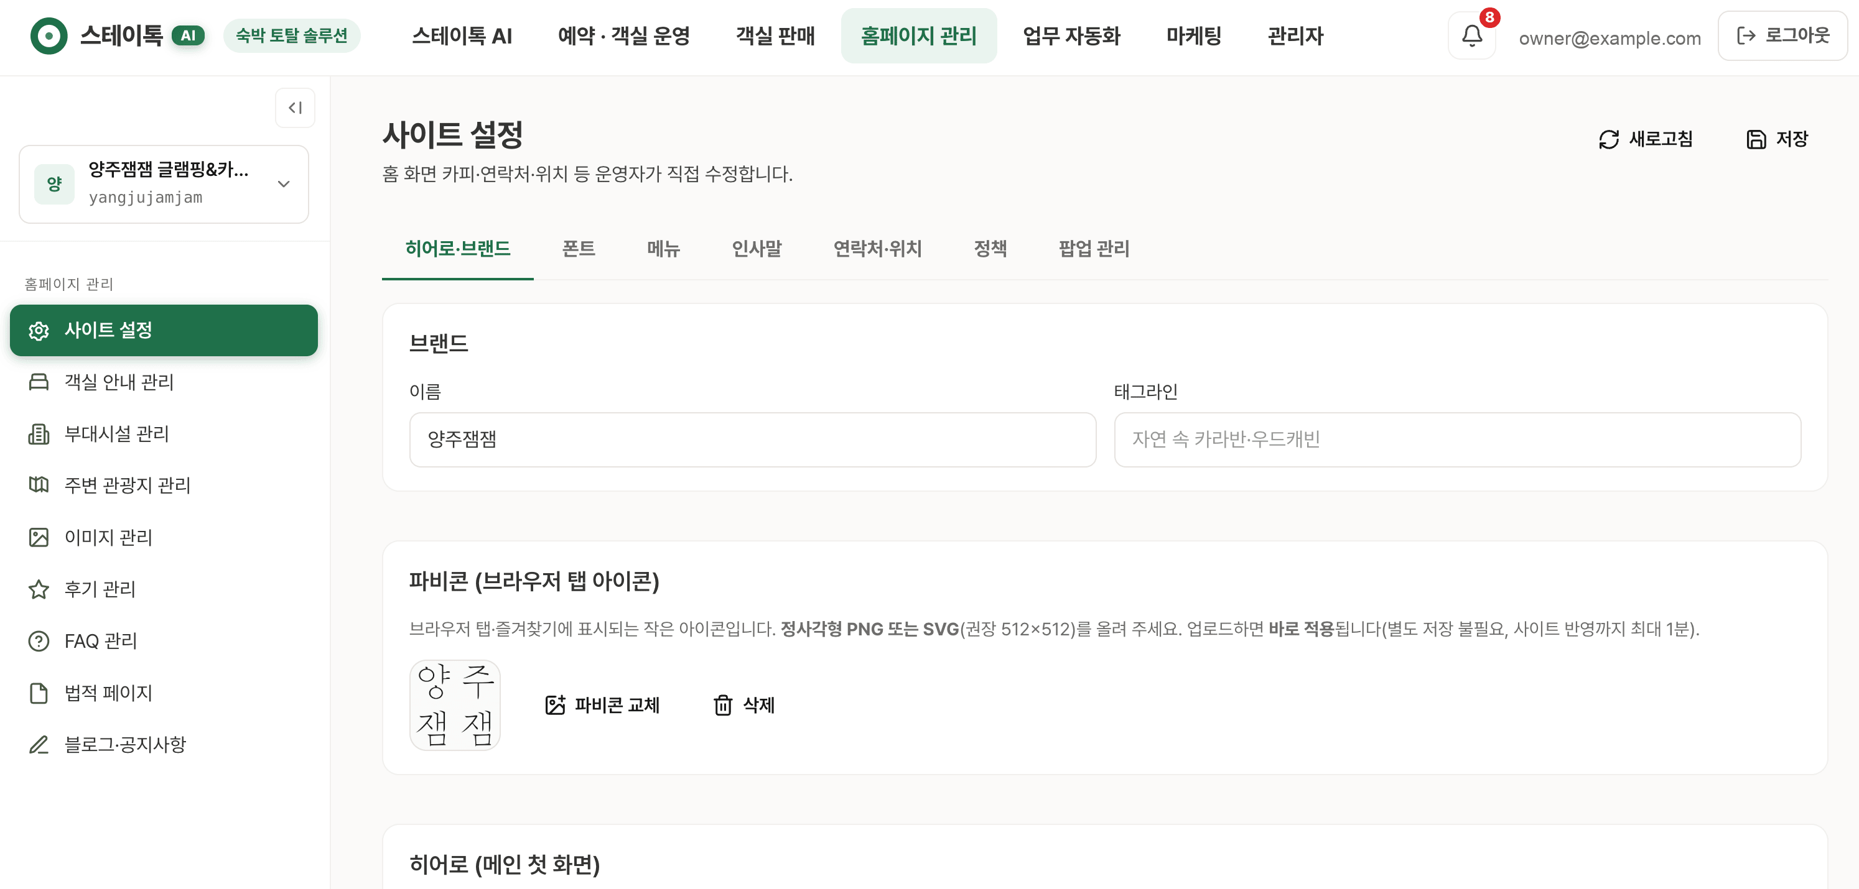The image size is (1859, 889).
Task: Click the map icon for 주변 관광지 관리
Action: (38, 486)
